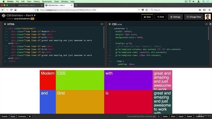Open the Firefox menu
The width and height of the screenshot is (212, 119).
tap(10, 1)
